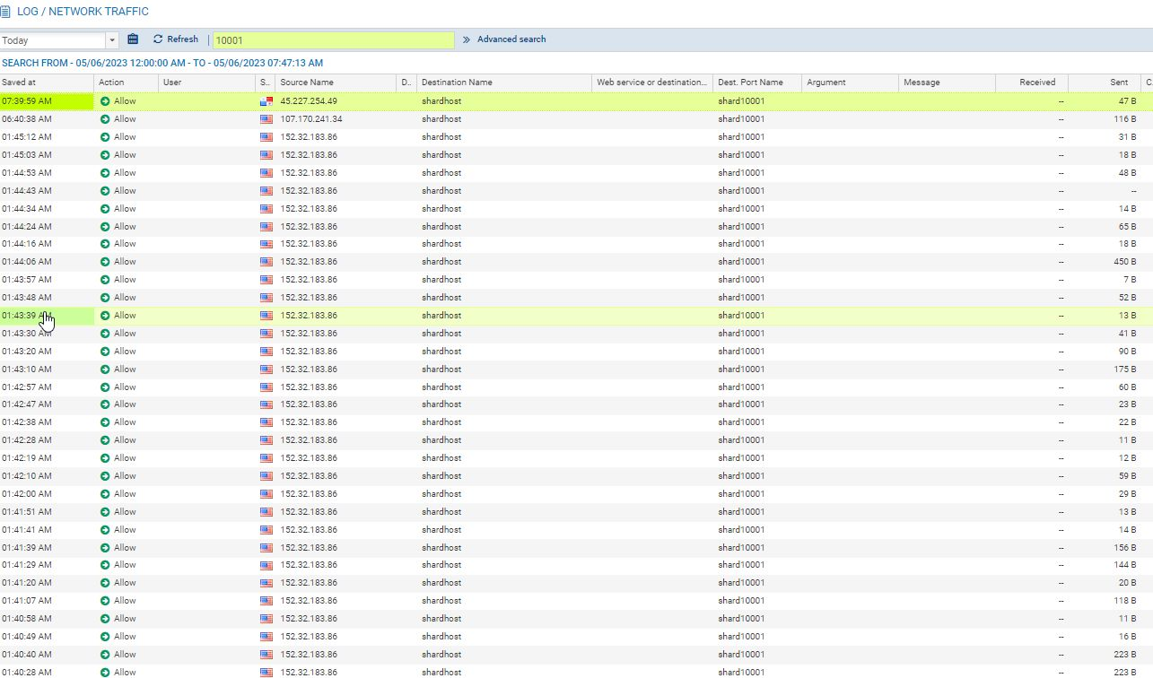Click the US flag beside 107.170.241.34
1153x678 pixels.
tap(266, 118)
